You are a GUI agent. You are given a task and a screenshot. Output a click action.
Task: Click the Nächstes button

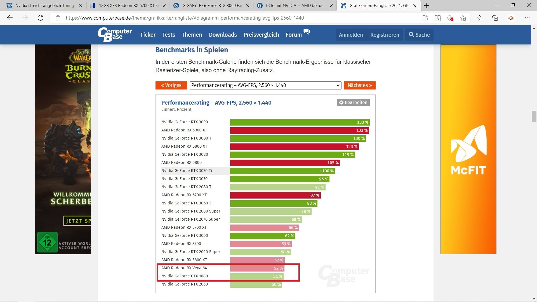pyautogui.click(x=359, y=85)
